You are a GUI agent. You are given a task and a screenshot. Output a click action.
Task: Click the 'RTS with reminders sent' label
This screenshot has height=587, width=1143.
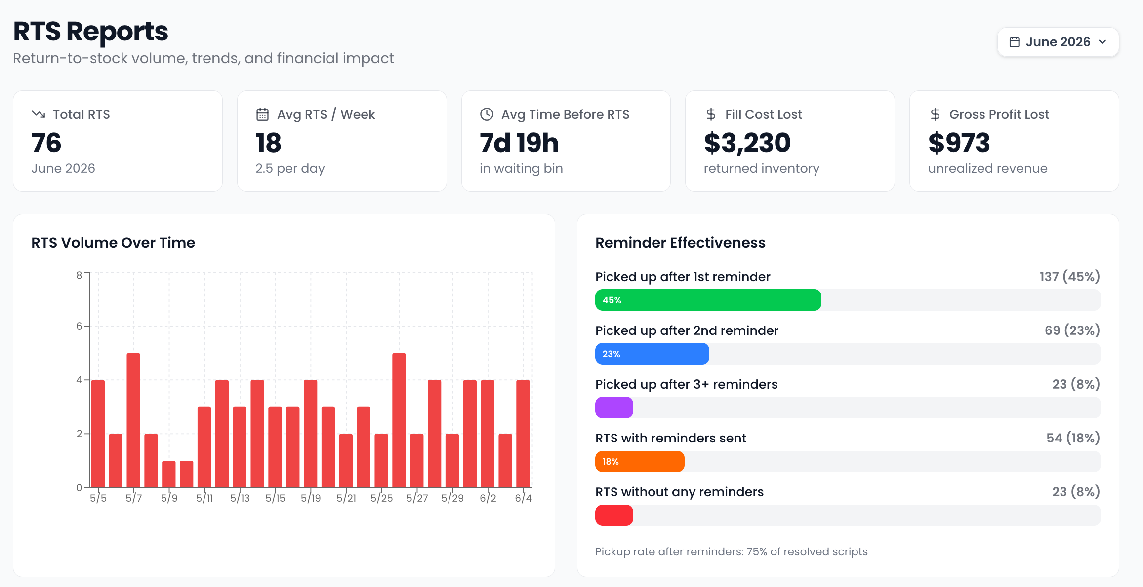click(671, 438)
